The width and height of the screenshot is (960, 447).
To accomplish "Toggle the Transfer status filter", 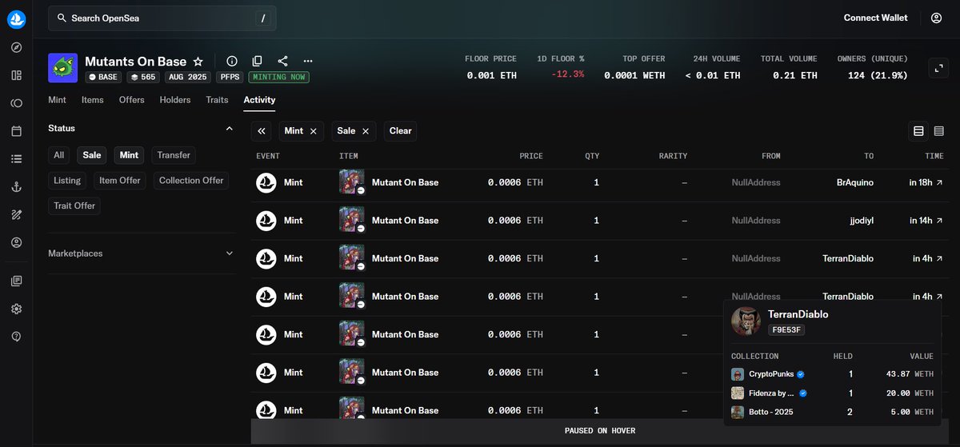I will pyautogui.click(x=174, y=155).
